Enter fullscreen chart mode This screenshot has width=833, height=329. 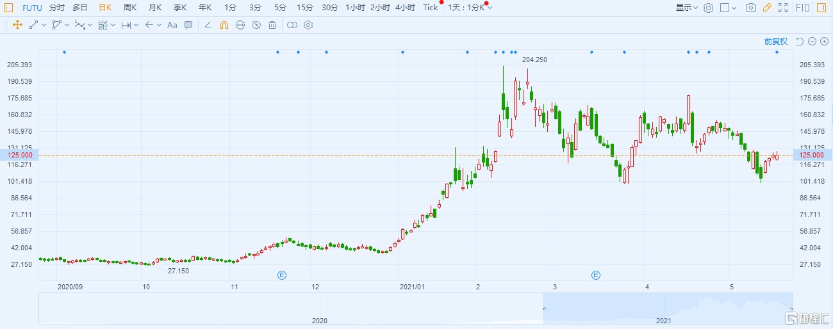pos(782,8)
